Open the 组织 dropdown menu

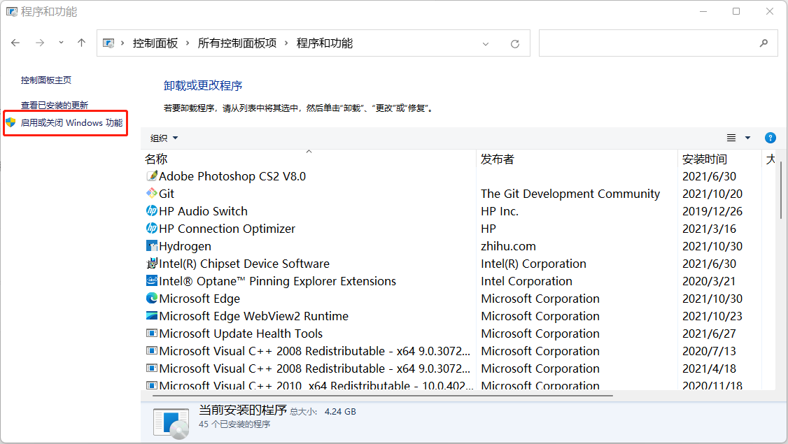(164, 138)
